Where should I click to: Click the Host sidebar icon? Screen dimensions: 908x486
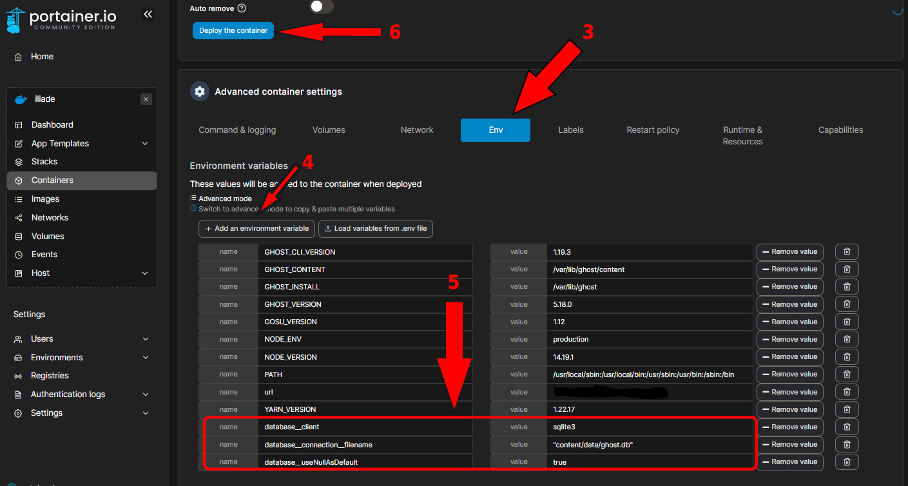coord(19,273)
